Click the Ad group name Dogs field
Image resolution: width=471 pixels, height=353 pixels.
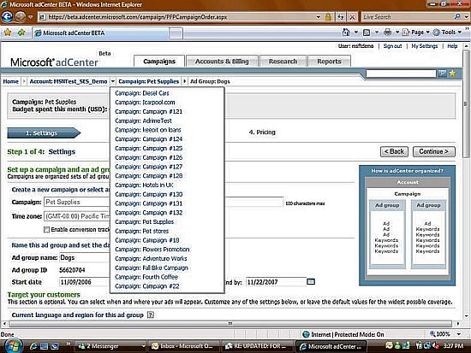pyautogui.click(x=85, y=257)
